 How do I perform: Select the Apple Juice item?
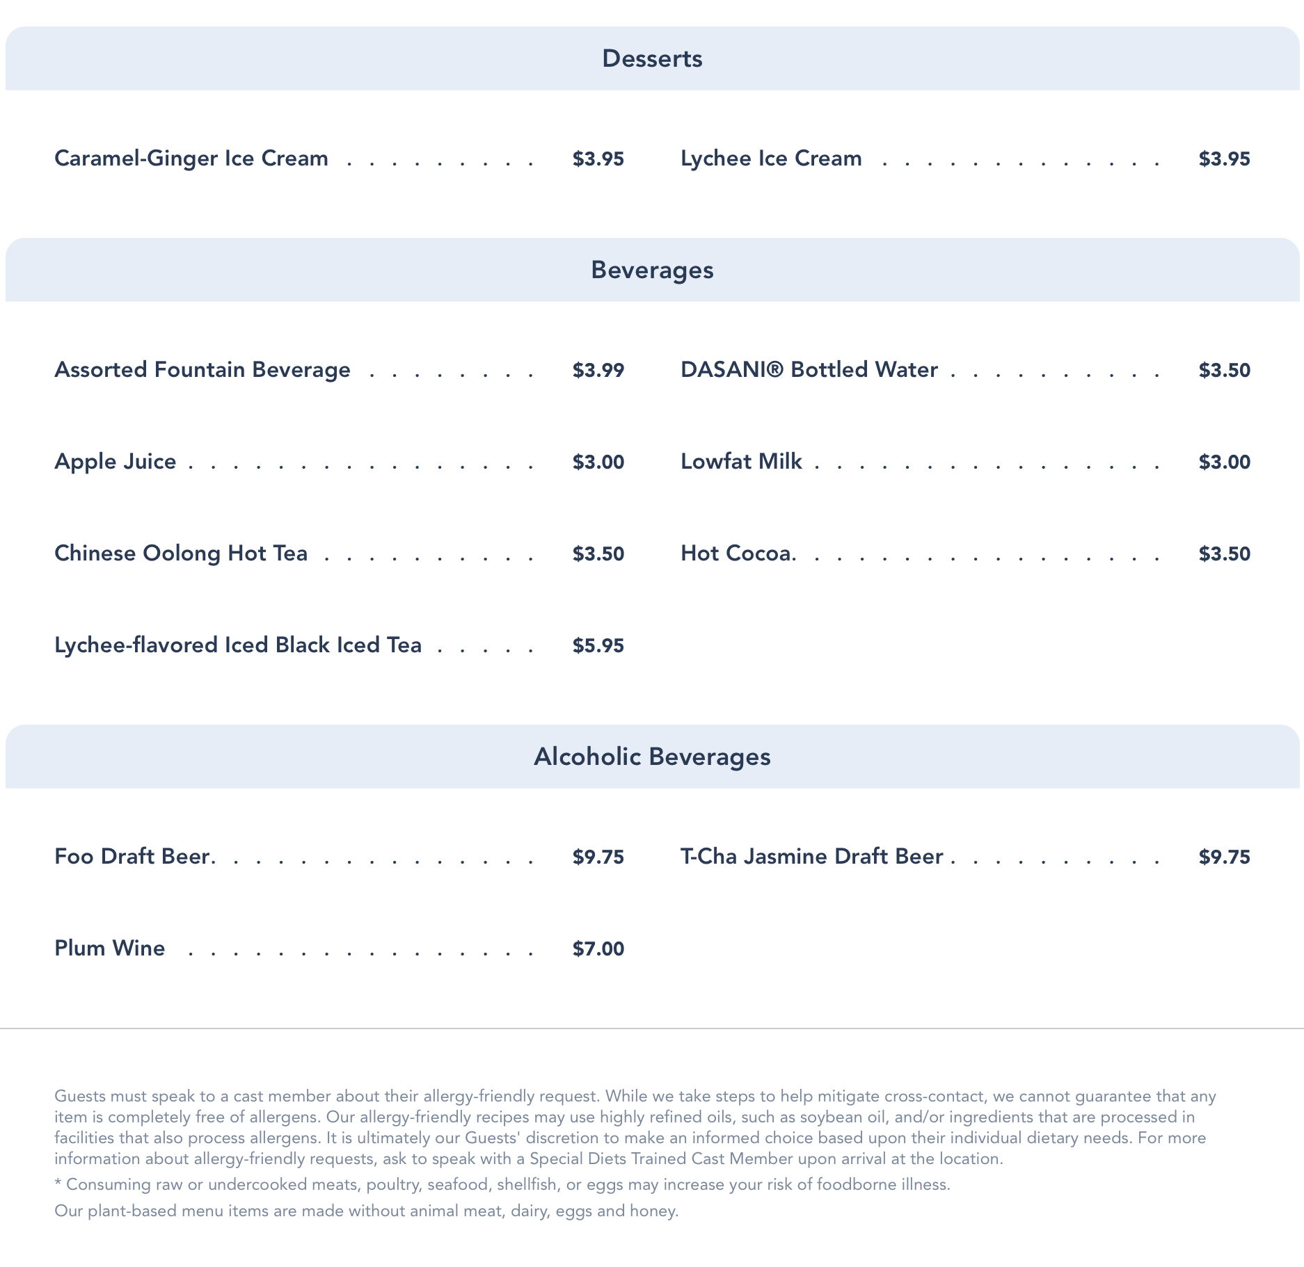[116, 462]
